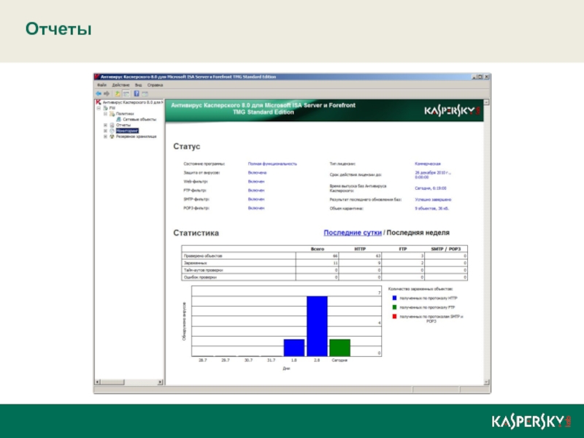Click the Резервное хранилище icon in tree

point(112,137)
